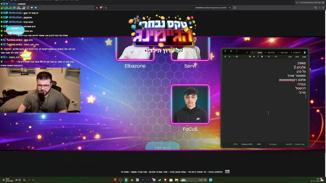
Task: Open the volume icon in system tray
Action: click(x=16, y=180)
